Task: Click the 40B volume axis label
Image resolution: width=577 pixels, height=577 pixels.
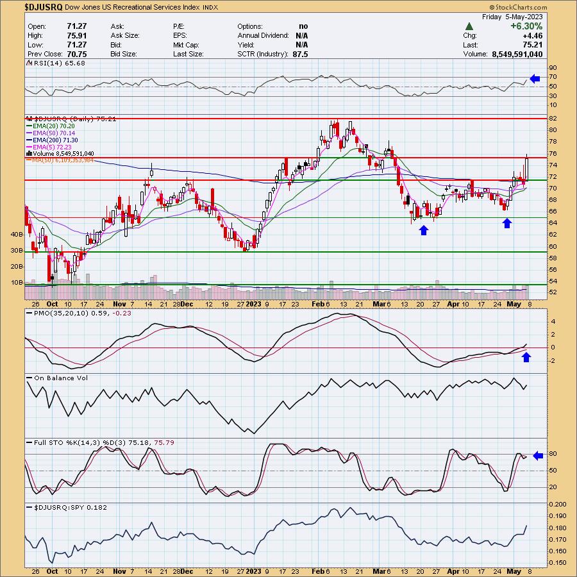Action: click(17, 235)
